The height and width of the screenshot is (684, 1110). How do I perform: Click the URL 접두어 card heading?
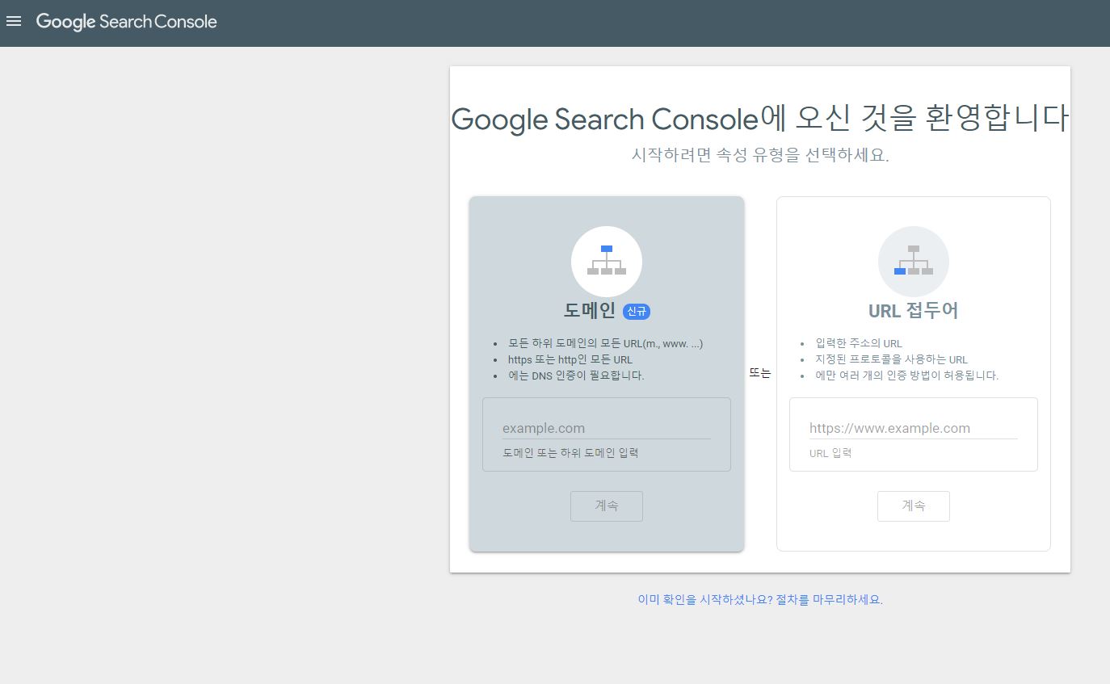(914, 311)
